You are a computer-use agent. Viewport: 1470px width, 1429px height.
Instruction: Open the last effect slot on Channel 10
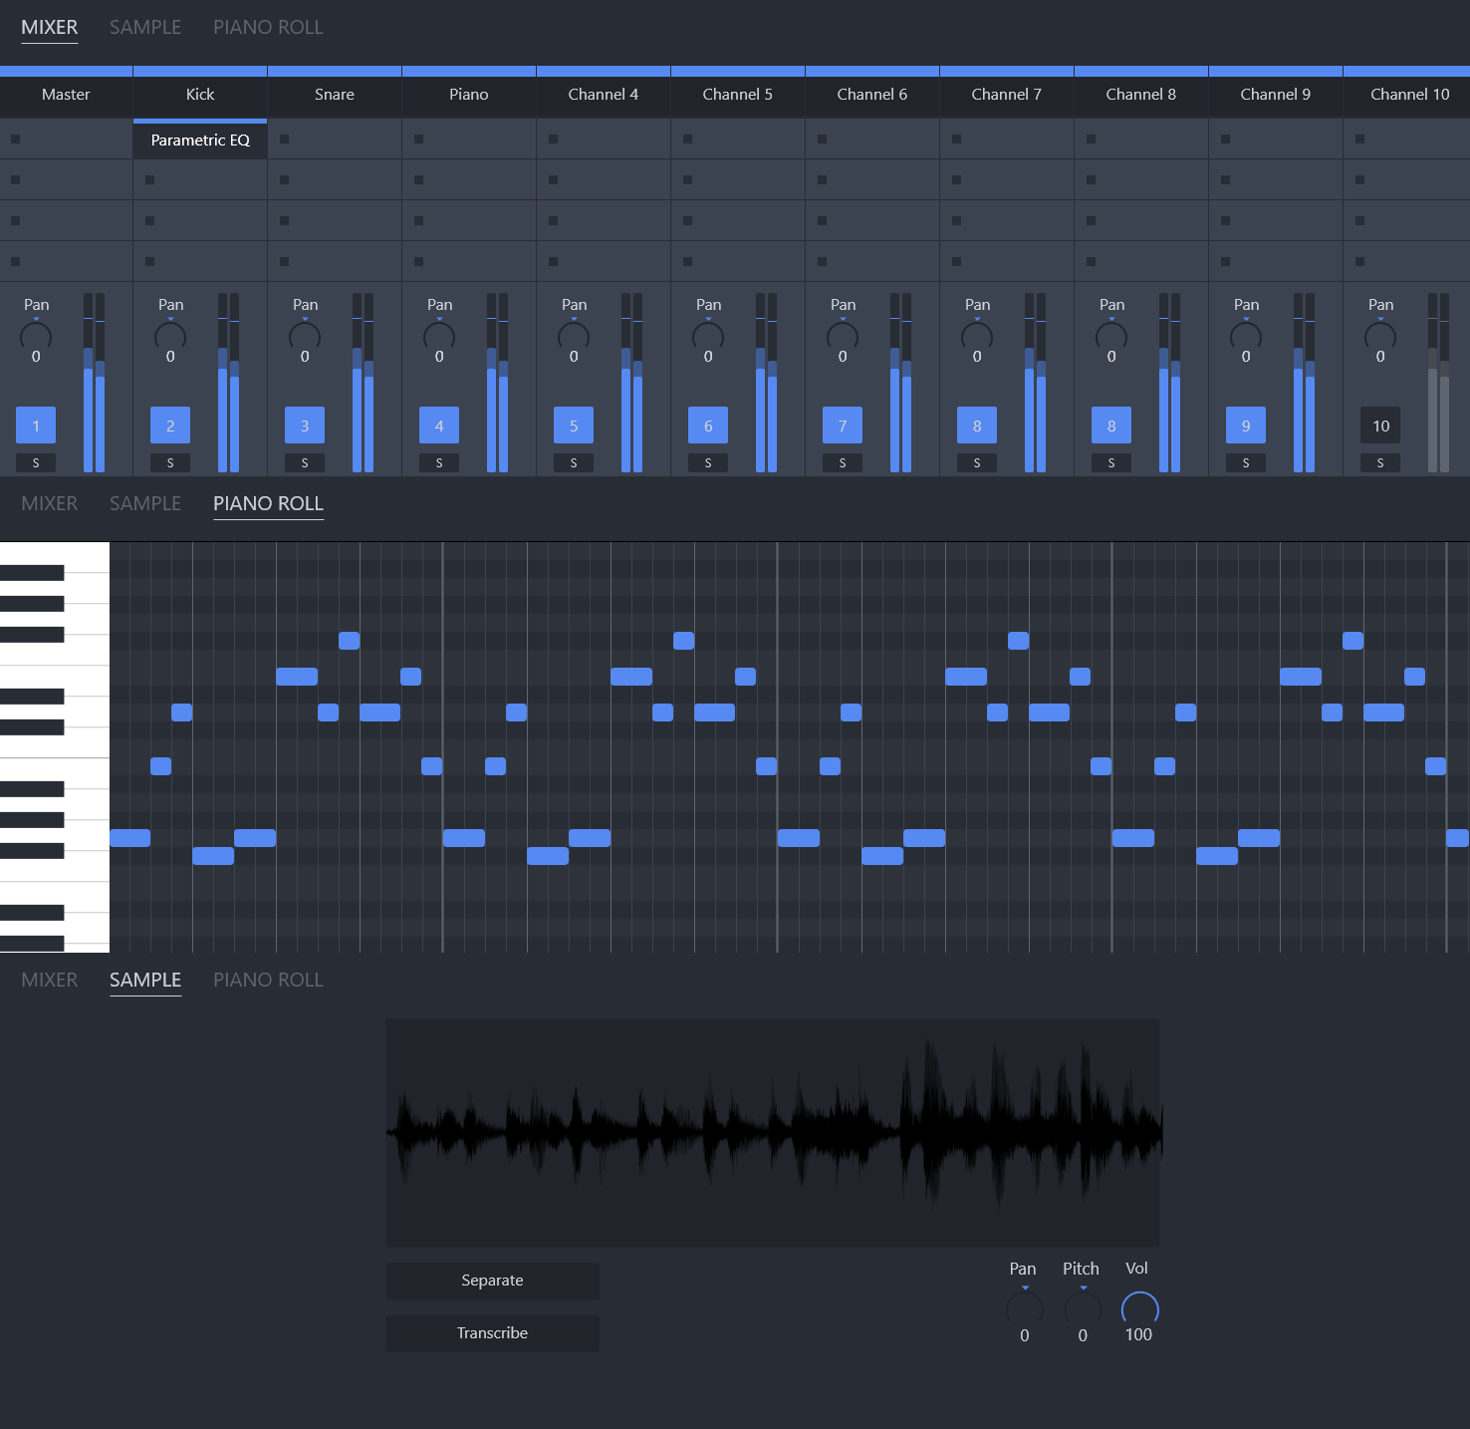tap(1406, 262)
